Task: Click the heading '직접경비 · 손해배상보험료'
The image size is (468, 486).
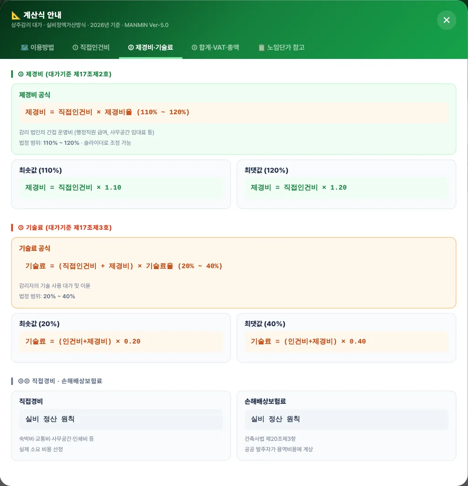Action: tap(60, 381)
